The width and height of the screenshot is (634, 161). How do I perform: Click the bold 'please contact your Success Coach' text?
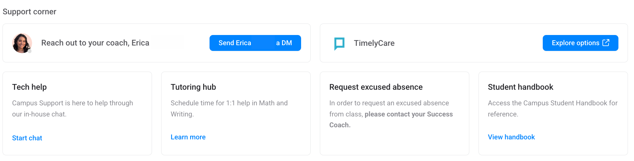(x=409, y=114)
